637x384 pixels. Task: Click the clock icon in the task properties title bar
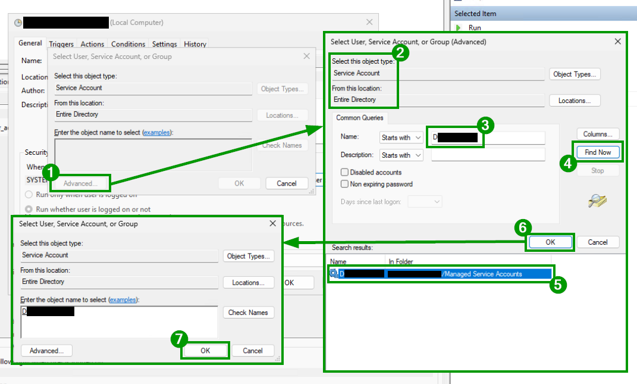[x=18, y=22]
